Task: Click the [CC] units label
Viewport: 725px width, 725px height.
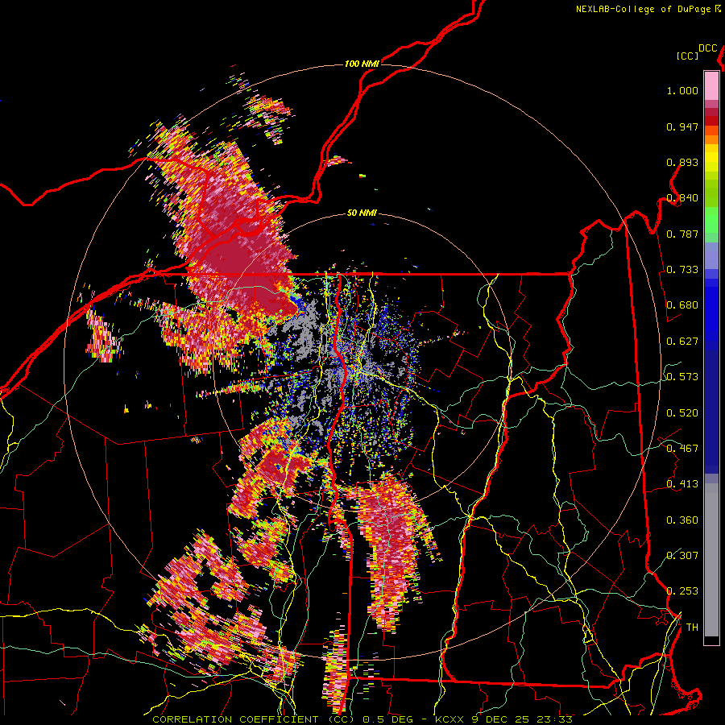Action: [687, 56]
